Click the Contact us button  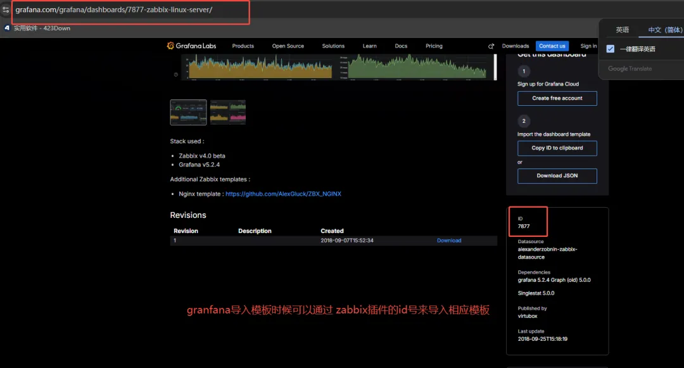[x=552, y=46]
